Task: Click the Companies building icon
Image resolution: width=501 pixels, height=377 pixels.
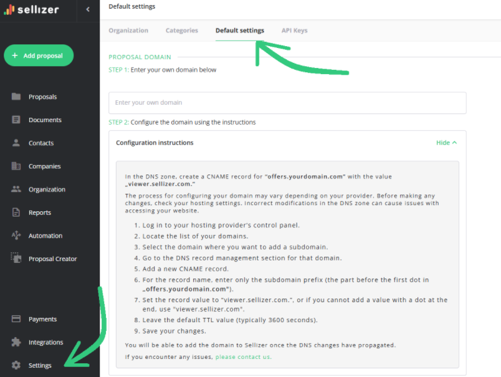Action: 16,166
